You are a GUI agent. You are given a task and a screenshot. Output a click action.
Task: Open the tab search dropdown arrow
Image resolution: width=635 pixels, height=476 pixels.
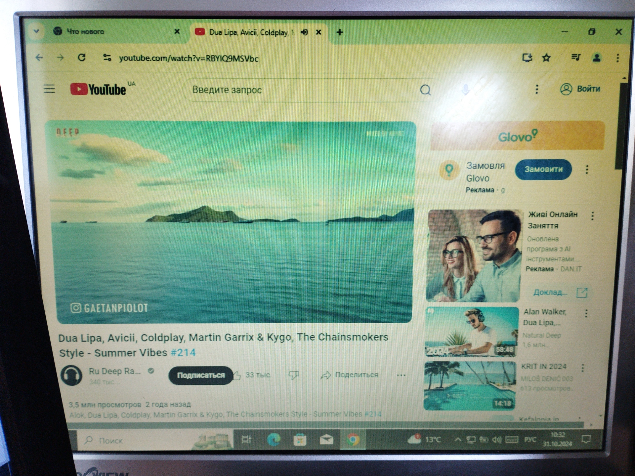coord(36,31)
